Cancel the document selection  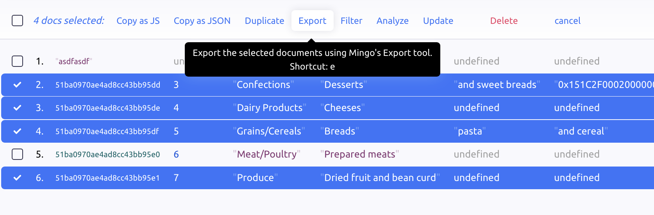(567, 21)
